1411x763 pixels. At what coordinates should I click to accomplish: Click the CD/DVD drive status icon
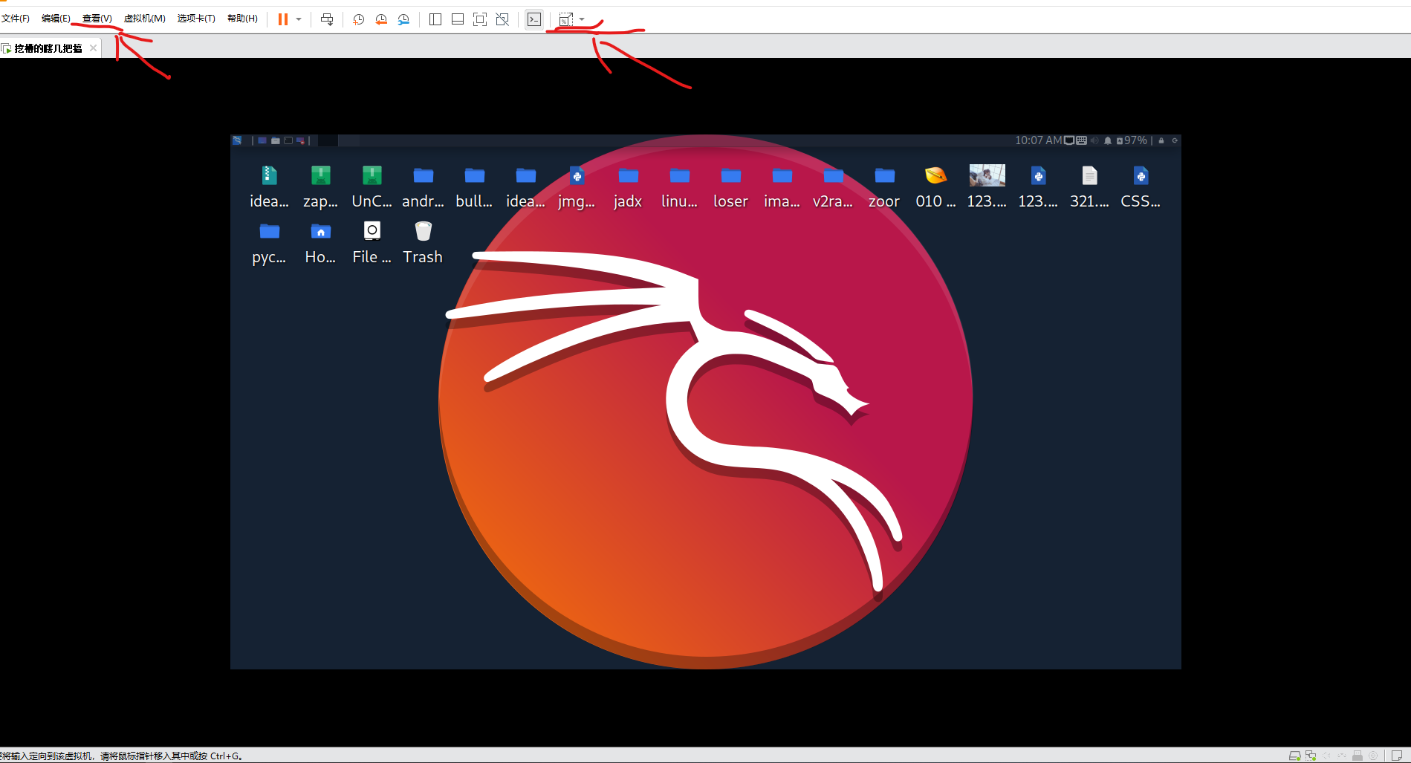pos(1373,756)
